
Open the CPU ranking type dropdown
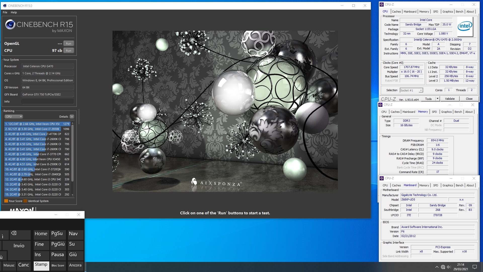(14, 117)
